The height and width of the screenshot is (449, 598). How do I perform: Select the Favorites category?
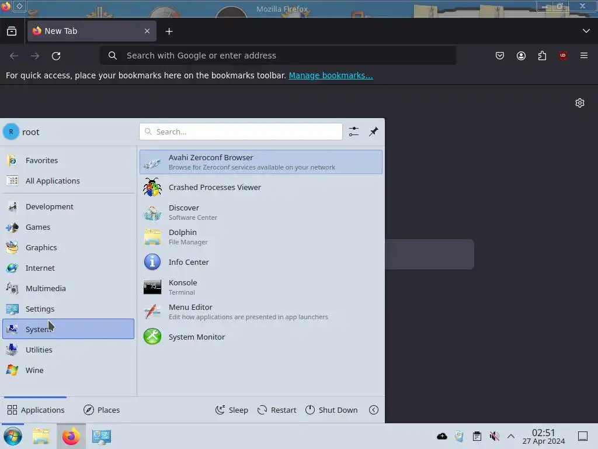(68, 160)
